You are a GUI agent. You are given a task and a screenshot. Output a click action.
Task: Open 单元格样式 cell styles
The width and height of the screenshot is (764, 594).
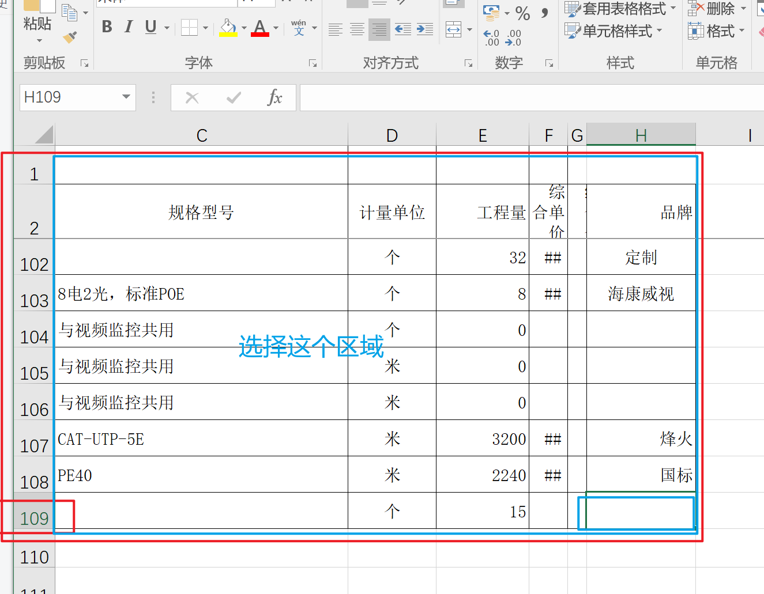(614, 31)
